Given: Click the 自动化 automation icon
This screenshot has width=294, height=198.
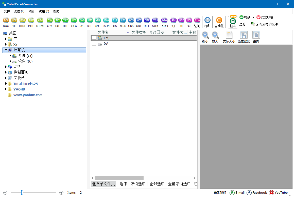Looking at the screenshot, I should pos(219,21).
